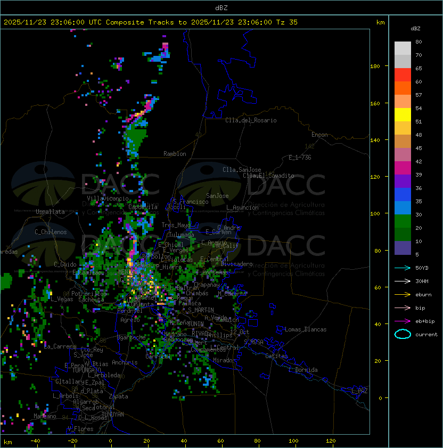The width and height of the screenshot is (443, 448).
Task: Click the Mirador map label
Action: pos(224,360)
